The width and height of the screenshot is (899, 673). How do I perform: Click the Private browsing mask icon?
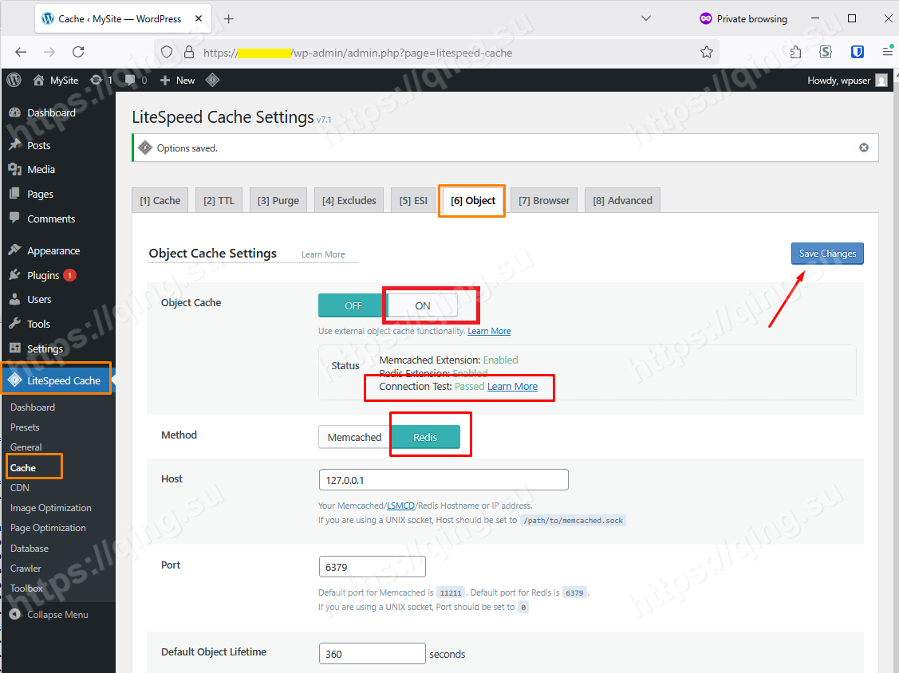click(x=706, y=18)
